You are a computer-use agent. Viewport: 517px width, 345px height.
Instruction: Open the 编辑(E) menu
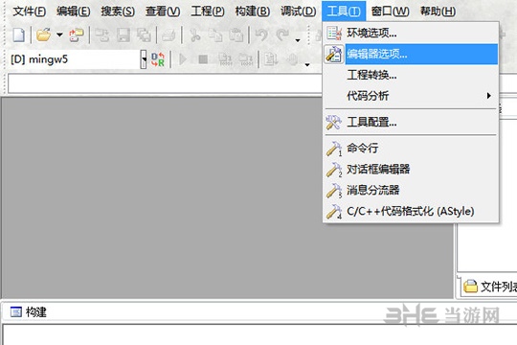pyautogui.click(x=73, y=11)
